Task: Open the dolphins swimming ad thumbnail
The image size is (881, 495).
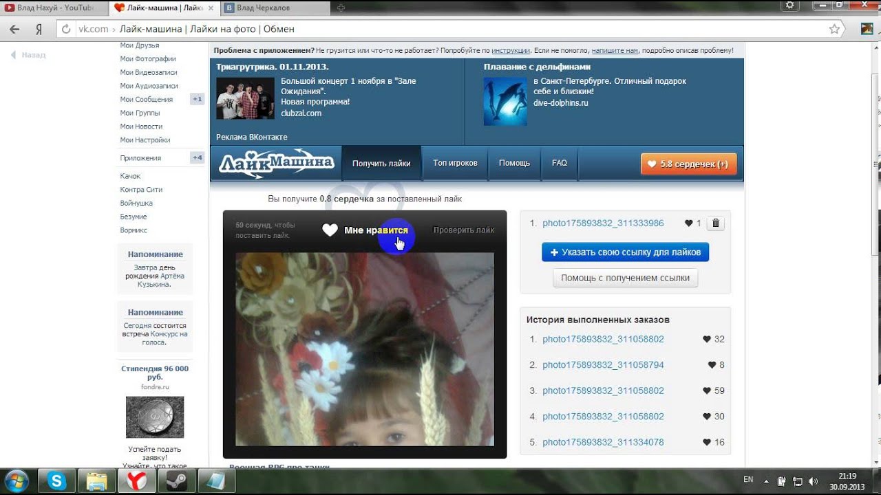Action: pos(505,101)
